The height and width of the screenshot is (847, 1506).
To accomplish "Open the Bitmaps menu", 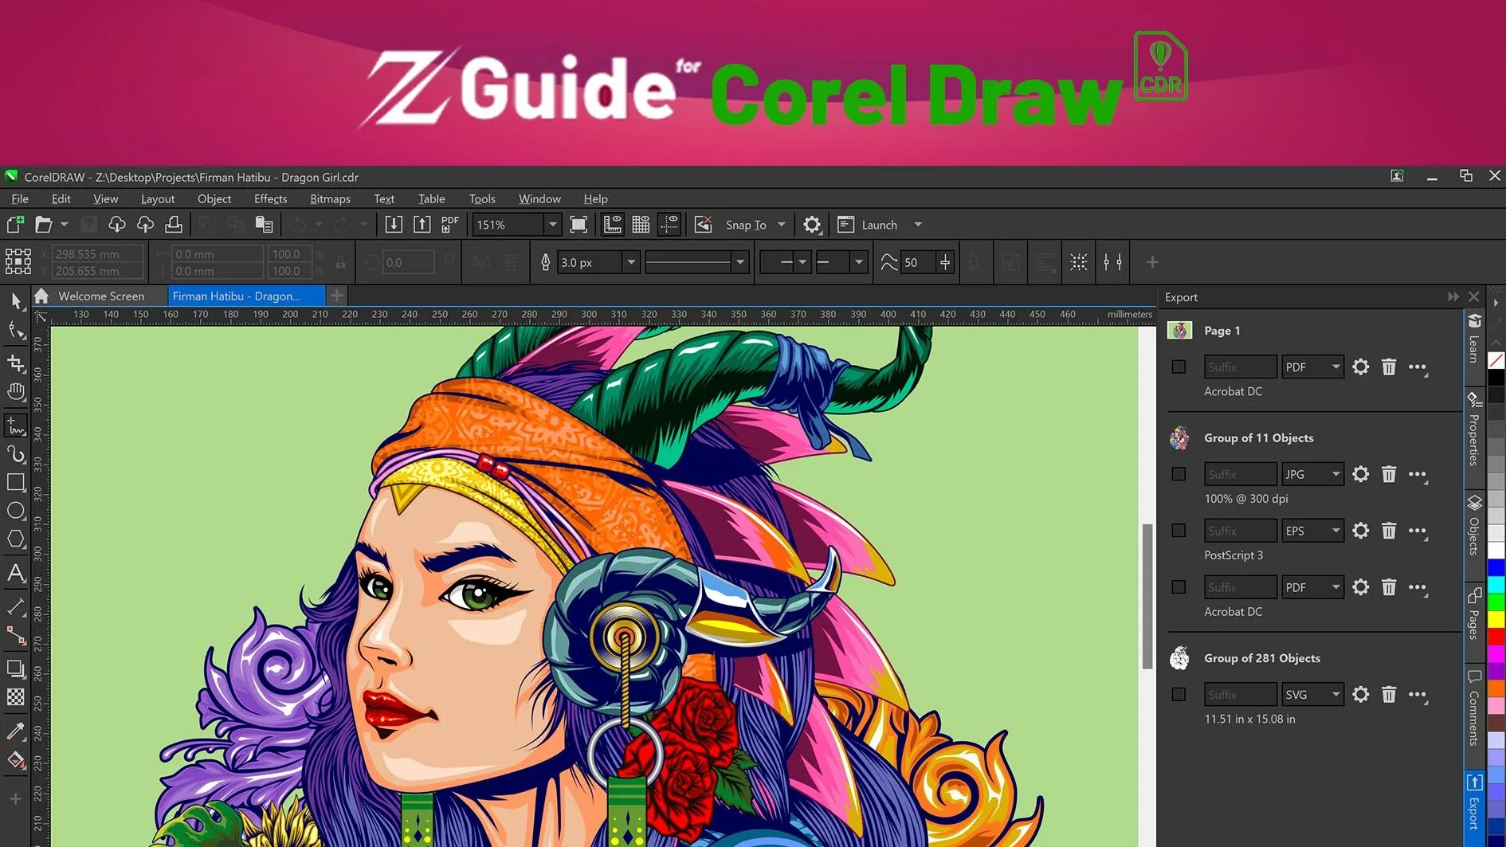I will point(330,198).
